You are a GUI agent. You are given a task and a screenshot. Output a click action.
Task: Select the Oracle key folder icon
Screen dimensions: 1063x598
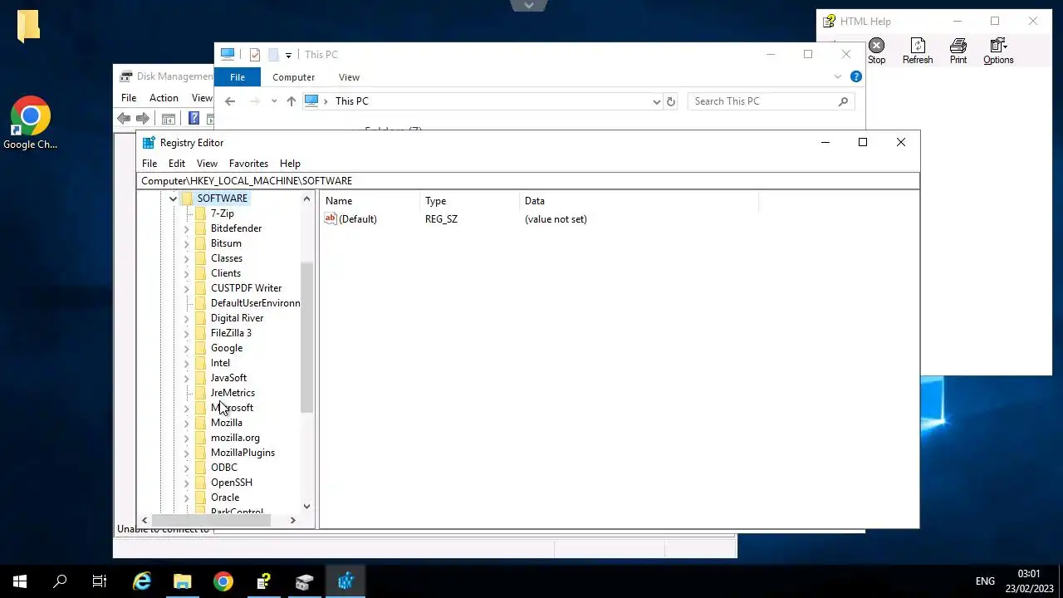[x=200, y=498]
